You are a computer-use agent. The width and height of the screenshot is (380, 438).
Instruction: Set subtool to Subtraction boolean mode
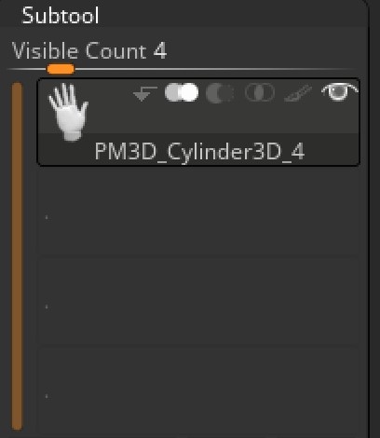click(220, 93)
